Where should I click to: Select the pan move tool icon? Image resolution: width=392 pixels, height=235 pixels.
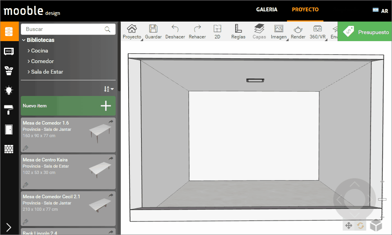coord(348,226)
